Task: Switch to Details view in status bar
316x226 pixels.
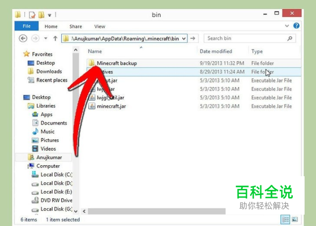Action: point(285,220)
